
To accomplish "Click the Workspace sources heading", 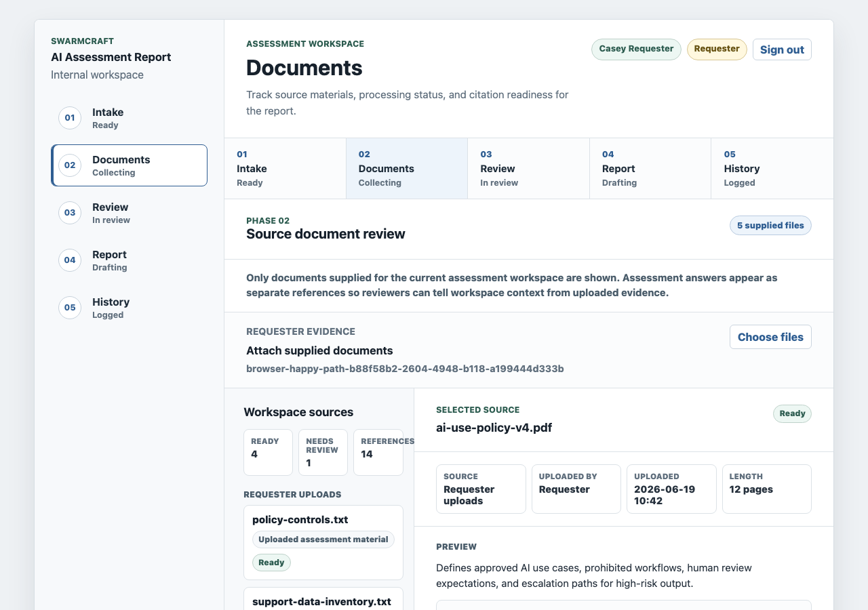I will [x=298, y=412].
